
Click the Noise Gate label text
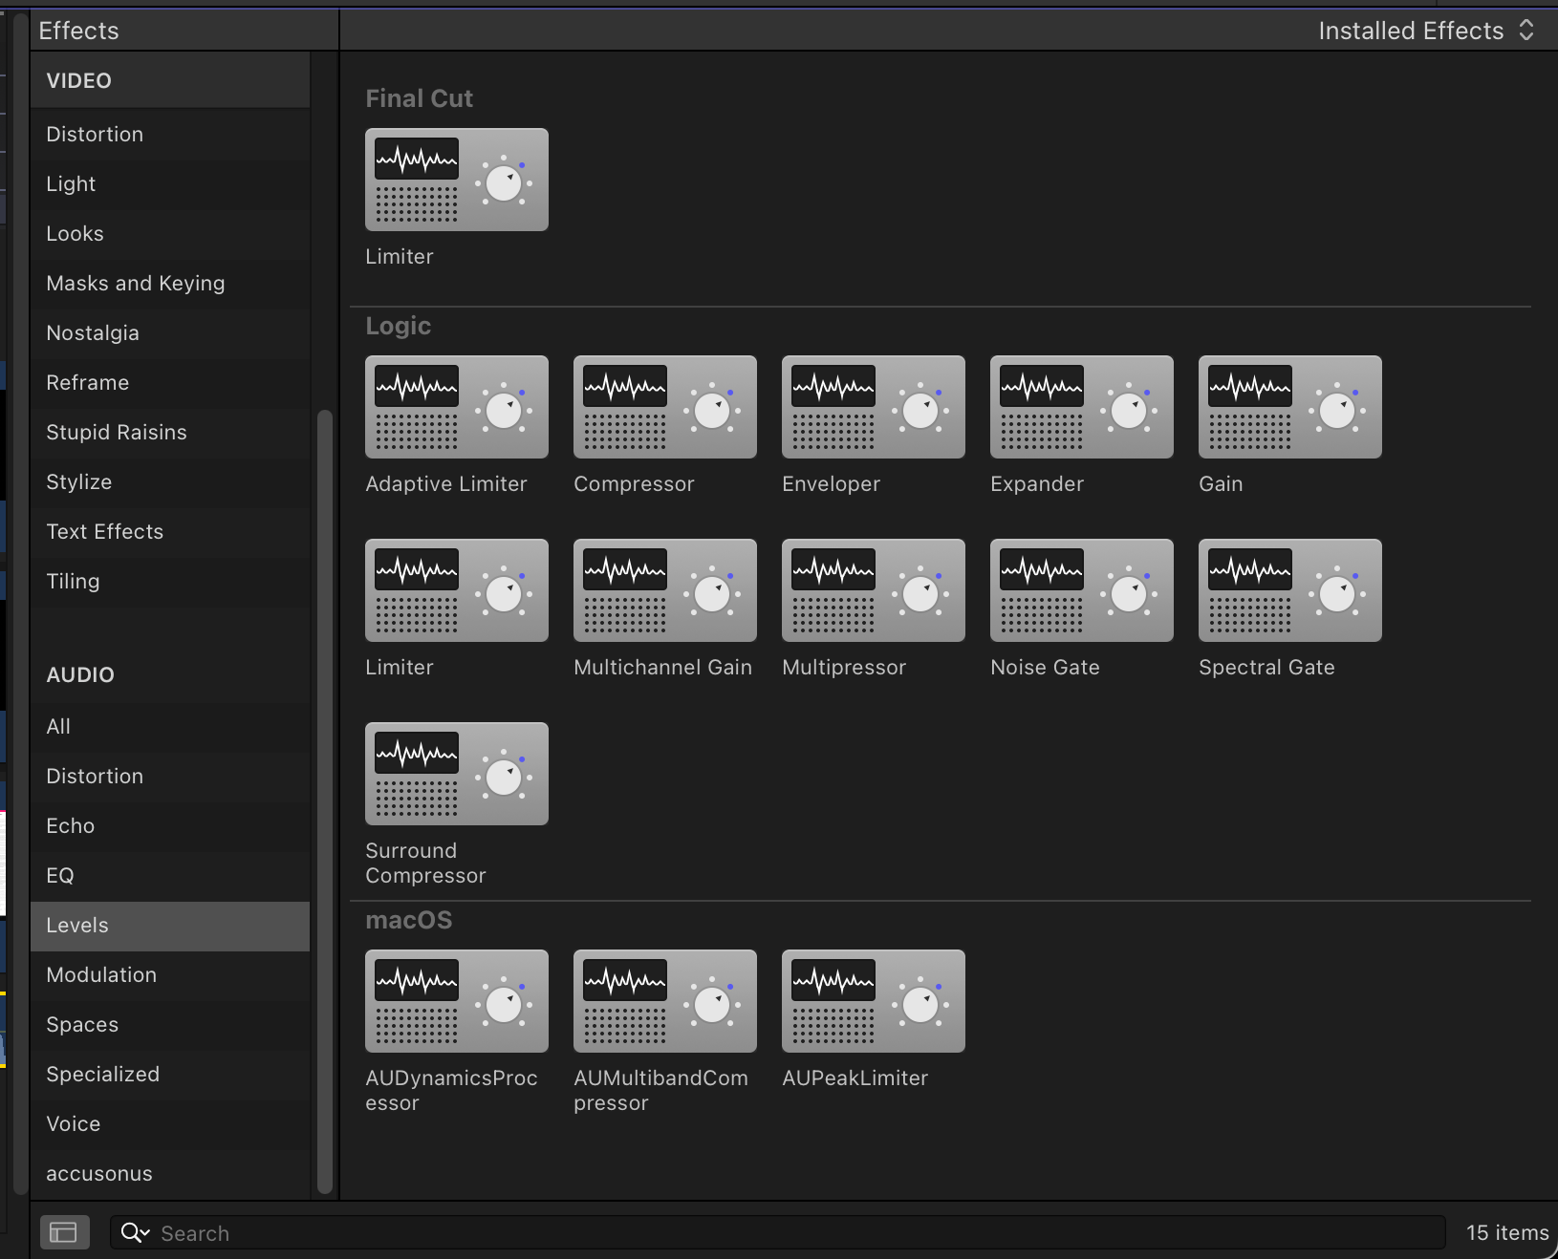1046,668
